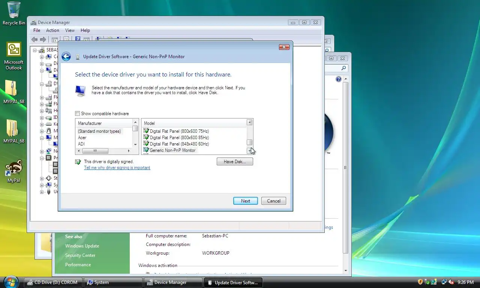Click the security shield tray icon
The image size is (480, 288).
[420, 282]
